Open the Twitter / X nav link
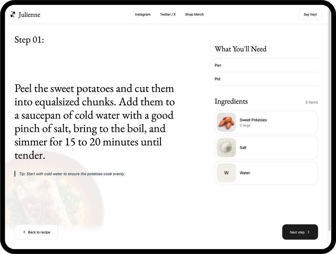 pyautogui.click(x=168, y=14)
